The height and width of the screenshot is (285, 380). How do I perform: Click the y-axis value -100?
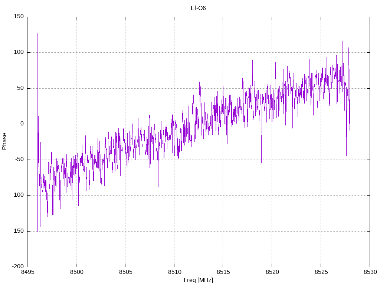18,195
